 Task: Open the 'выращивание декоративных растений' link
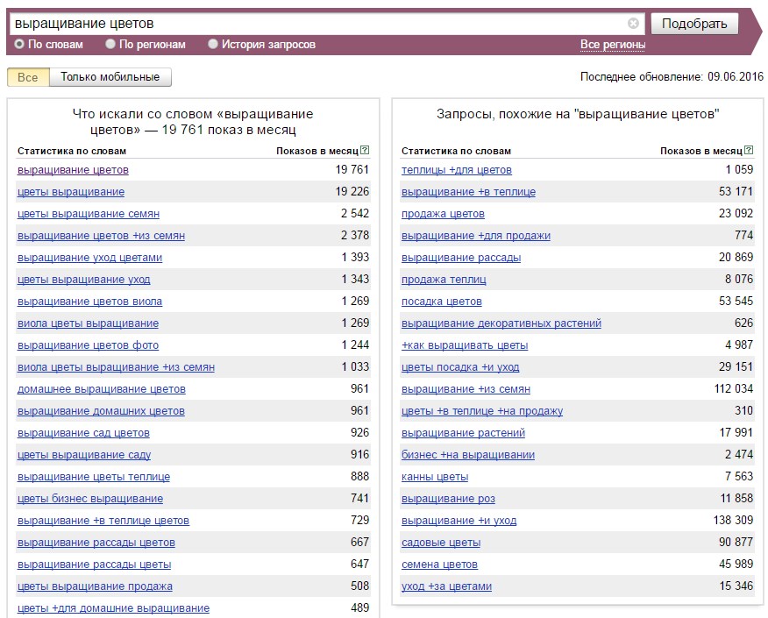point(501,323)
